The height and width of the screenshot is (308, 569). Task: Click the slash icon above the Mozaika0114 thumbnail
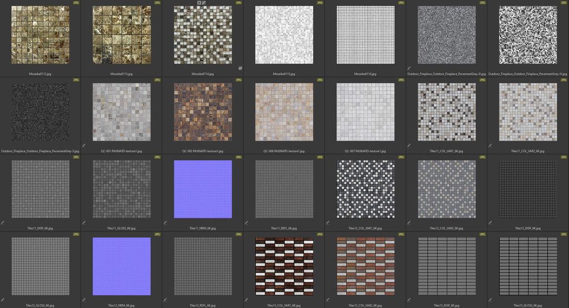click(x=204, y=3)
